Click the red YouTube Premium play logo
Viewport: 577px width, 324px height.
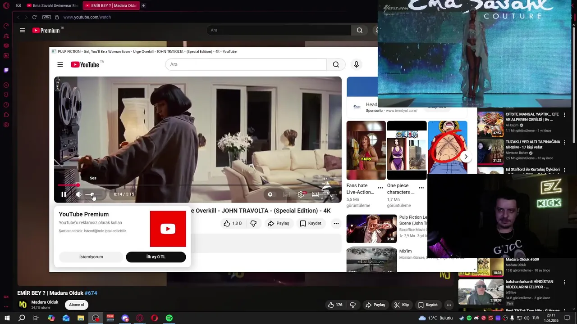pos(168,229)
